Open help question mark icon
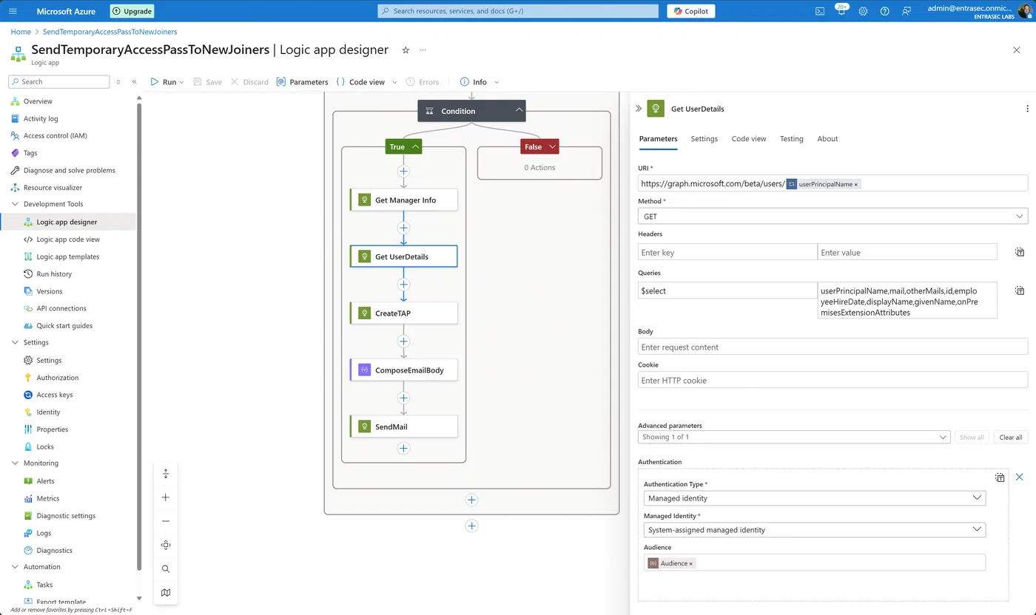This screenshot has height=615, width=1036. point(885,11)
